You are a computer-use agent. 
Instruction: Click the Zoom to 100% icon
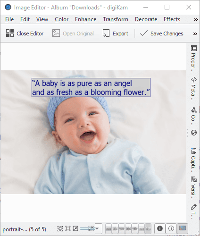[68, 228]
